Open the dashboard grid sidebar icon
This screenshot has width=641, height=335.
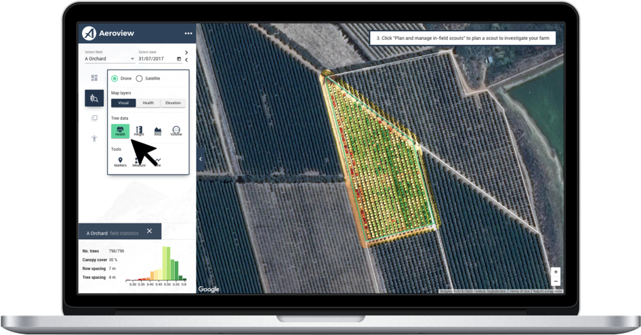[x=94, y=78]
